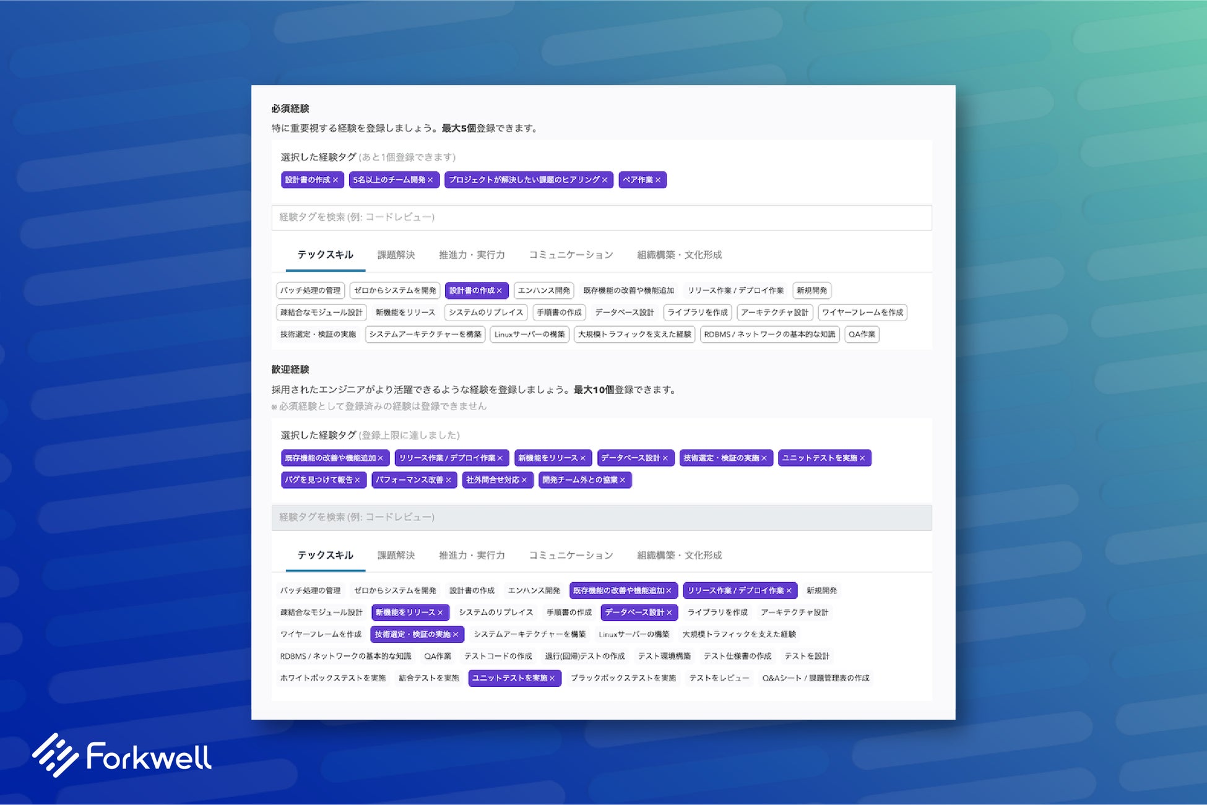Click the テスト環境構築 tag in welcome list
1207x805 pixels.
pos(664,656)
